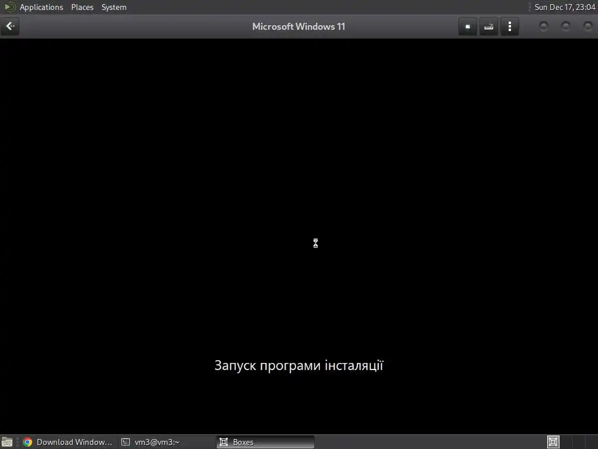598x449 pixels.
Task: Go back using the Boxes arrow button
Action: click(10, 26)
